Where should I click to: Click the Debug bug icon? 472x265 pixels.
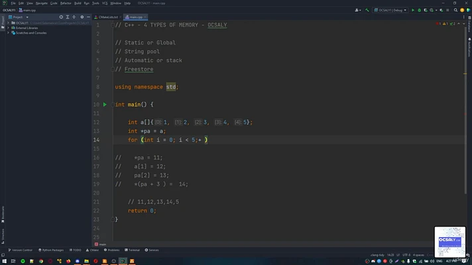[420, 10]
